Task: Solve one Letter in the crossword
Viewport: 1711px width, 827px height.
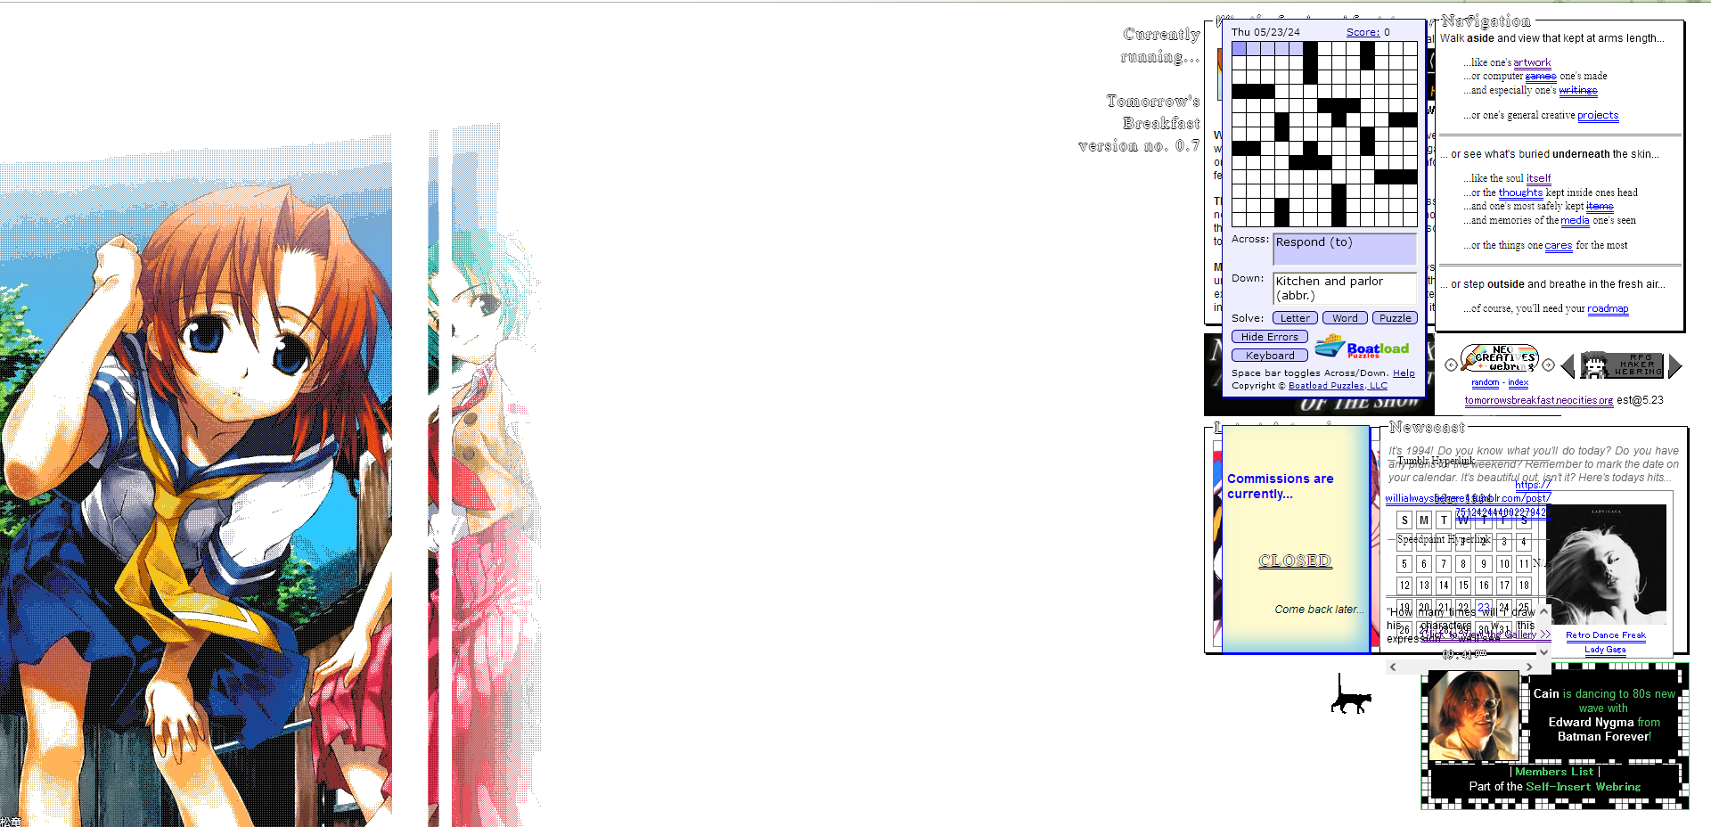Action: pos(1295,318)
